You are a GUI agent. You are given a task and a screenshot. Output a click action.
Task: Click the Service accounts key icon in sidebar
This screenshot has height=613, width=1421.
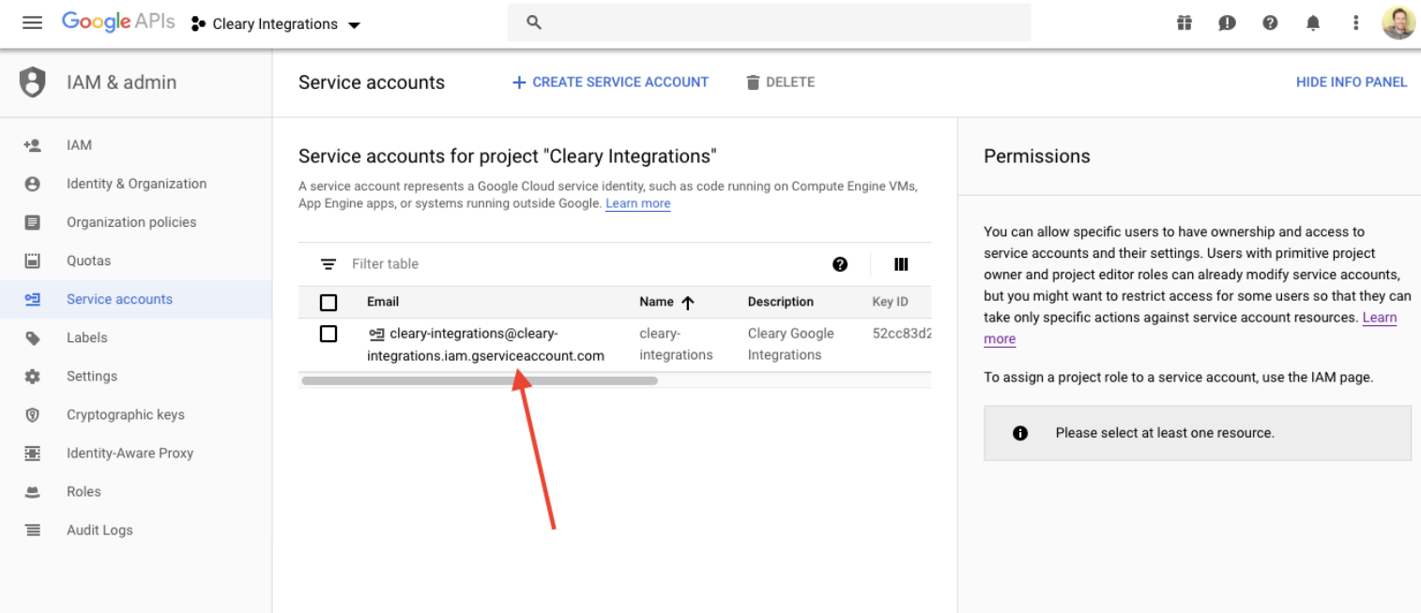pyautogui.click(x=33, y=299)
